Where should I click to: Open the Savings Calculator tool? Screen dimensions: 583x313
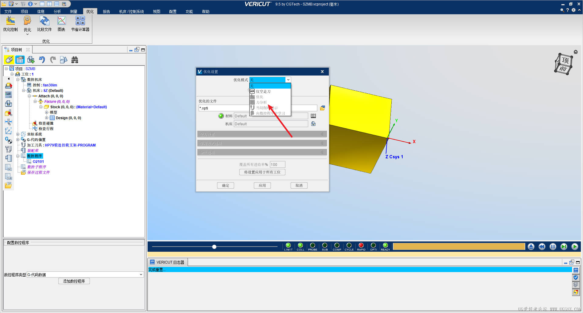click(80, 24)
